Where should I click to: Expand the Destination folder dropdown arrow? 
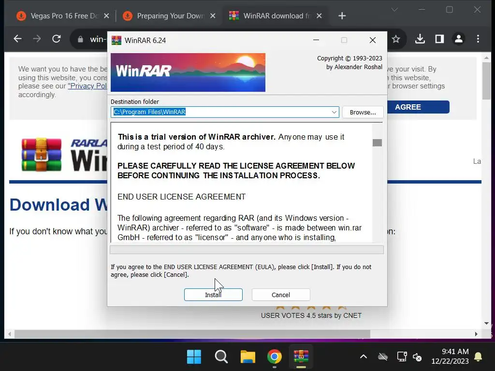click(x=334, y=112)
